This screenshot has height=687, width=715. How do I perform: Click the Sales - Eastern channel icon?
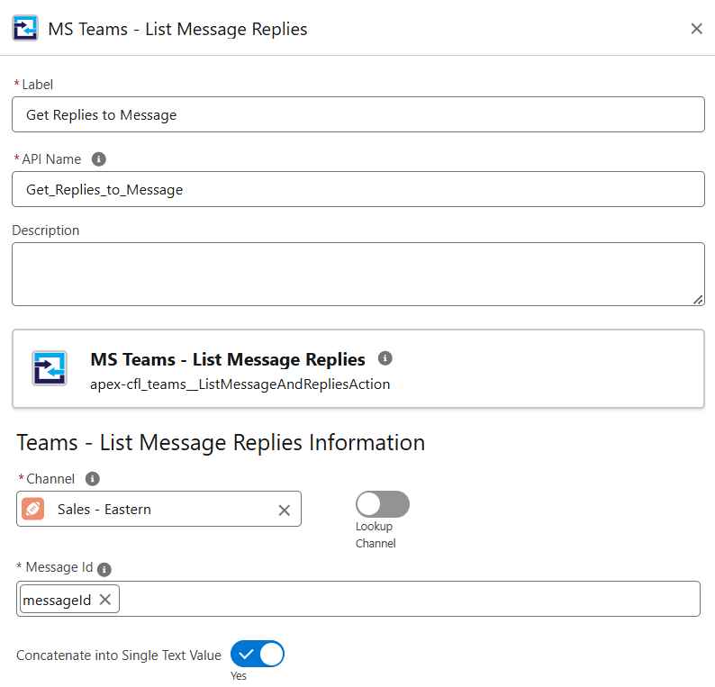(32, 509)
